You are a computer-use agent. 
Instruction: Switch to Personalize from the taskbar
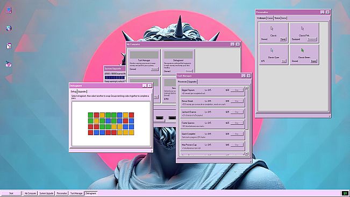62,193
